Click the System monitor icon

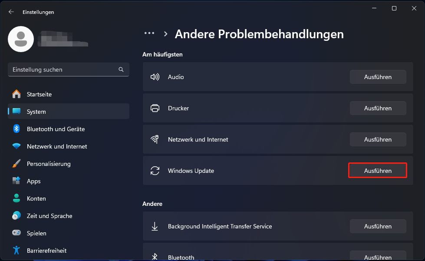(x=16, y=112)
